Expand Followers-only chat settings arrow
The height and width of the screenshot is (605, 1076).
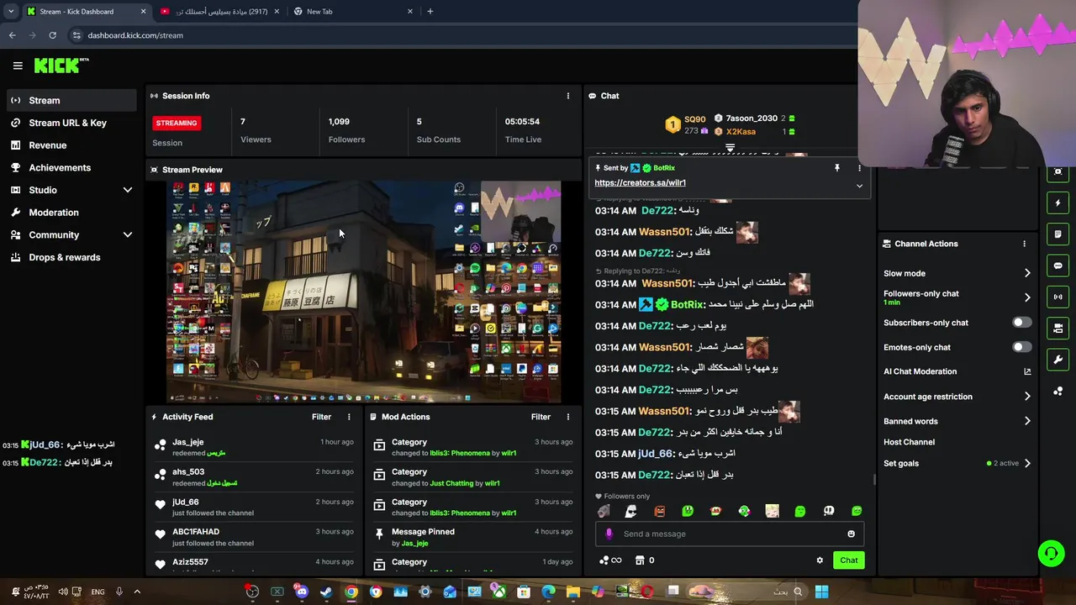point(1027,297)
